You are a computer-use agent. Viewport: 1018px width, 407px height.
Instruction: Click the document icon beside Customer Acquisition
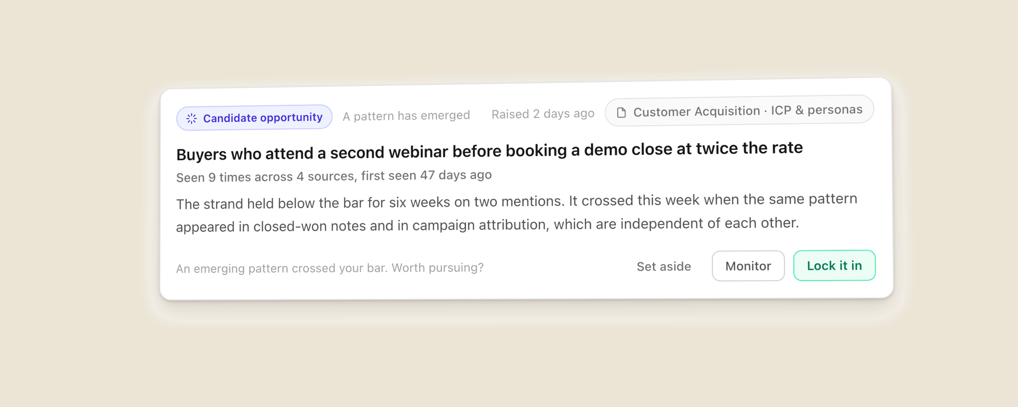(621, 112)
